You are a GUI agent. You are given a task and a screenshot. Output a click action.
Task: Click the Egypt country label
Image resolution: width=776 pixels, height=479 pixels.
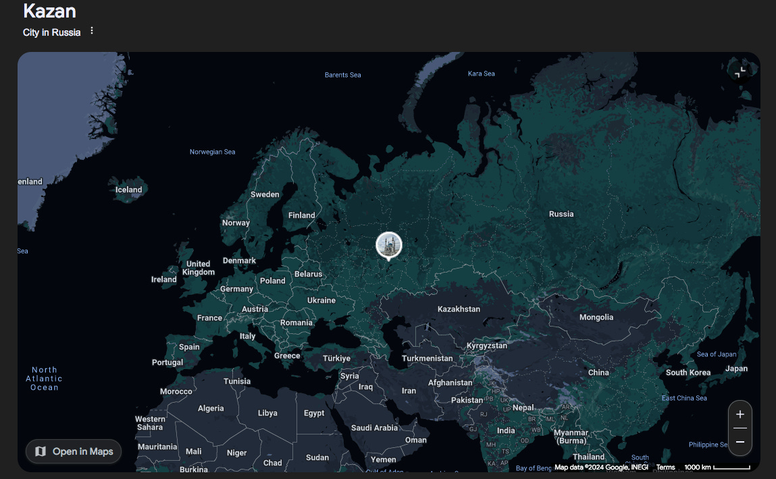pyautogui.click(x=314, y=414)
